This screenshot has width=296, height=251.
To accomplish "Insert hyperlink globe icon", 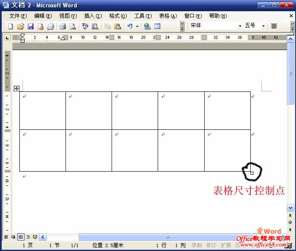I will (x=147, y=26).
